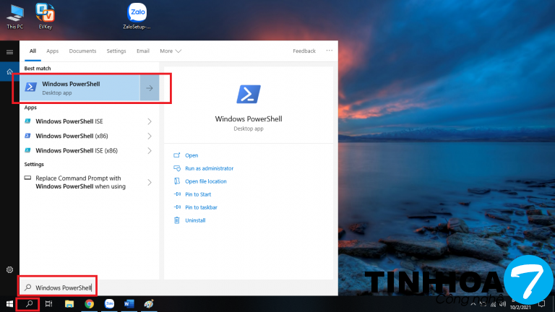Expand the hamburger menu in search panel

coord(9,52)
